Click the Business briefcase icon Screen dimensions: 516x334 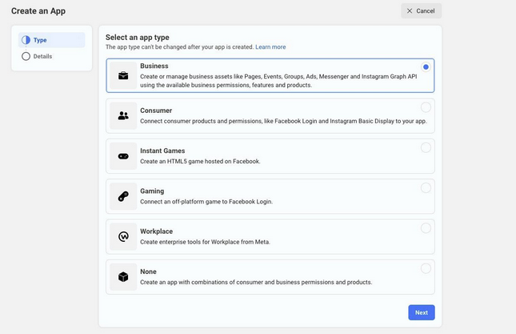pos(123,75)
